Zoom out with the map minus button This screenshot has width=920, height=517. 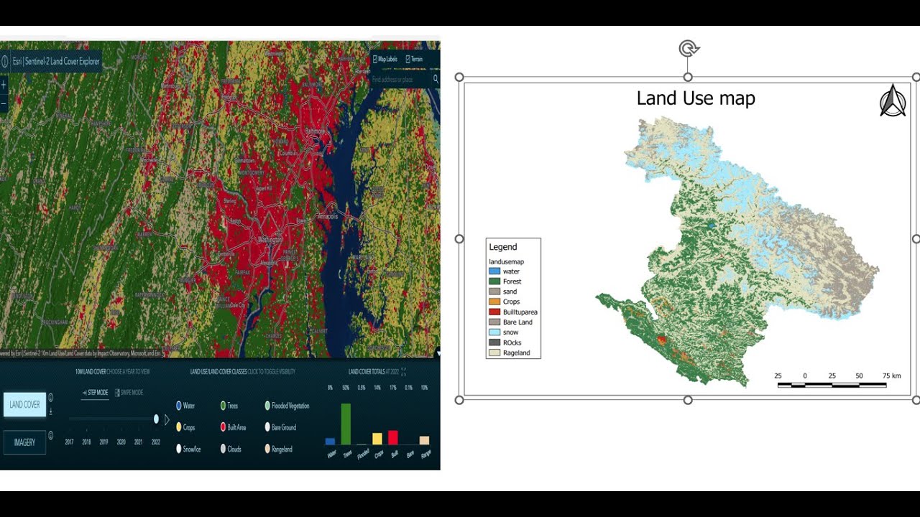(x=3, y=104)
